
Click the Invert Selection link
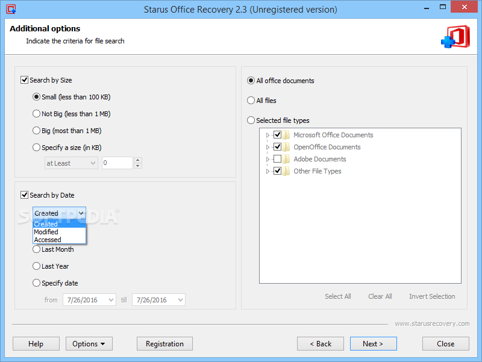[432, 296]
